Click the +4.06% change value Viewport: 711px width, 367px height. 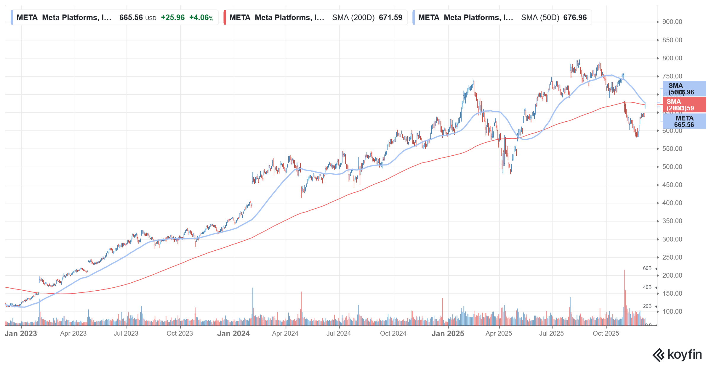click(201, 17)
